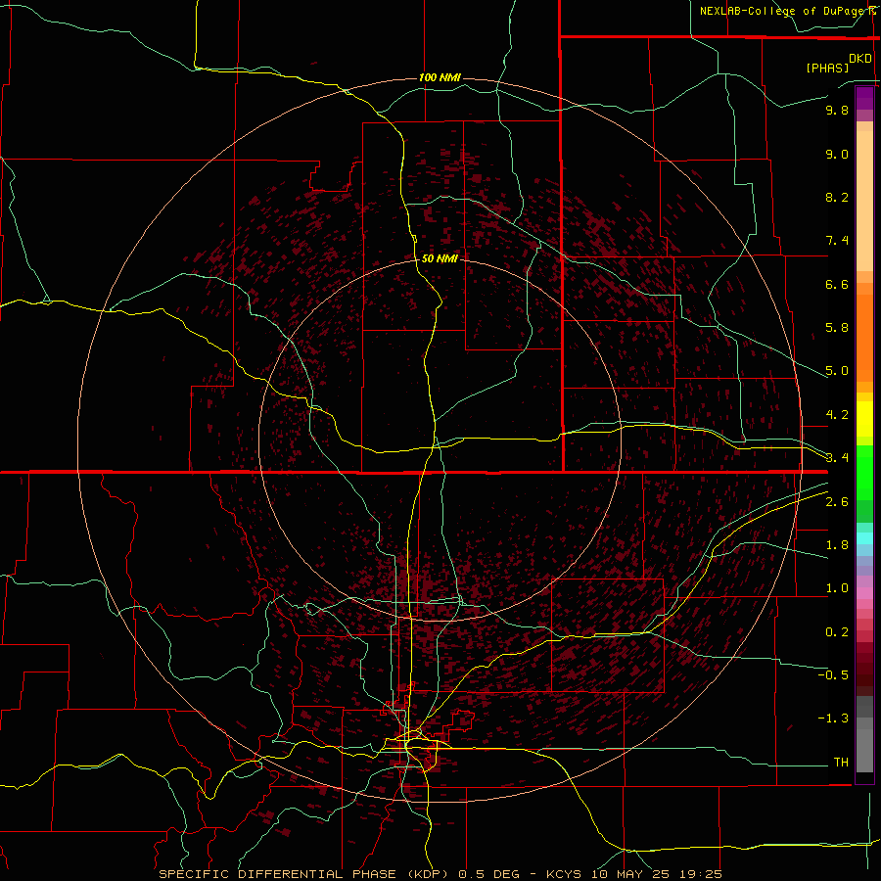881x881 pixels.
Task: Click the 'DKD' label above the color scale
Action: click(x=860, y=59)
